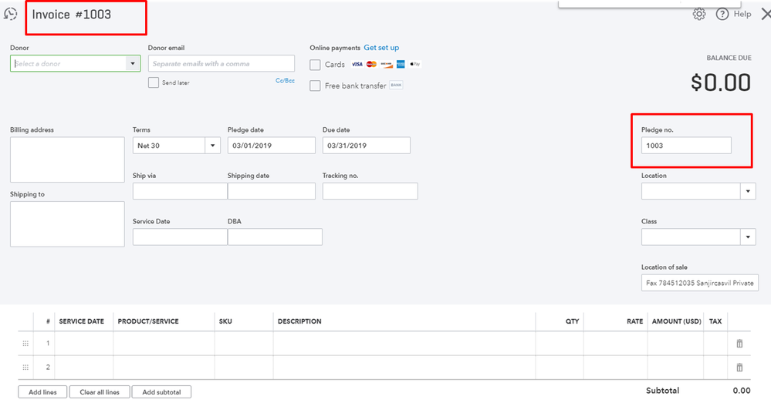Click the Invoice #1003 title
Viewport: 771px width, 403px height.
(71, 14)
